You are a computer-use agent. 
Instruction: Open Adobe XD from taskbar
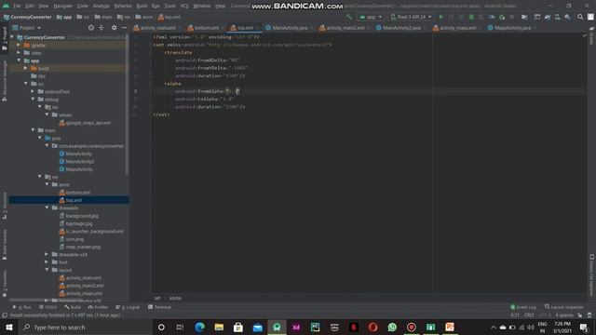[x=296, y=327]
